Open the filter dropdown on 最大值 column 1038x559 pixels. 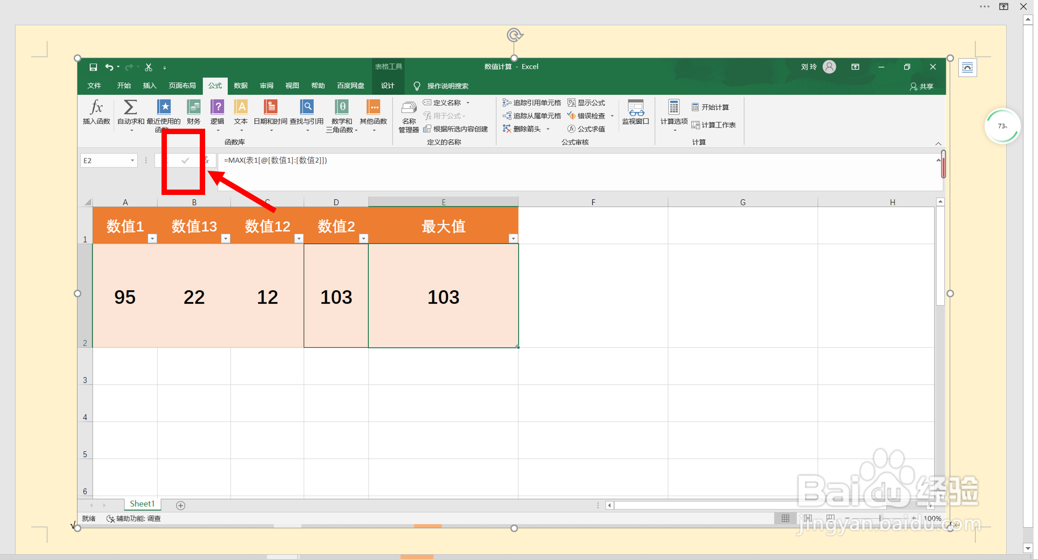(x=513, y=237)
